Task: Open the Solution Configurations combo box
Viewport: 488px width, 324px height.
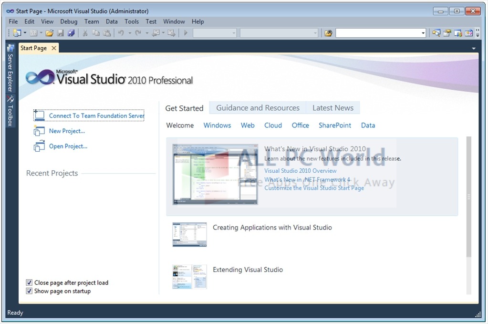Action: [215, 32]
